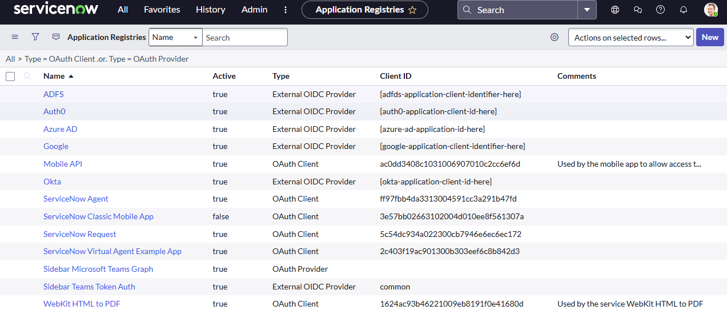Open the History menu
Viewport: 727px width, 326px height.
(x=211, y=10)
